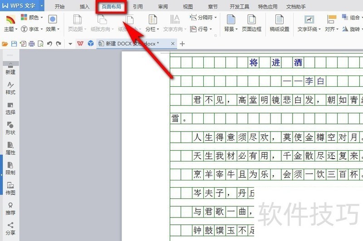
Task: Click the 分享 share sidebar icon
Action: coord(10,228)
